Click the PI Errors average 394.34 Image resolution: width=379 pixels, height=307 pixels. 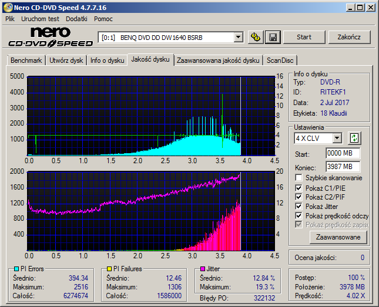pyautogui.click(x=78, y=278)
